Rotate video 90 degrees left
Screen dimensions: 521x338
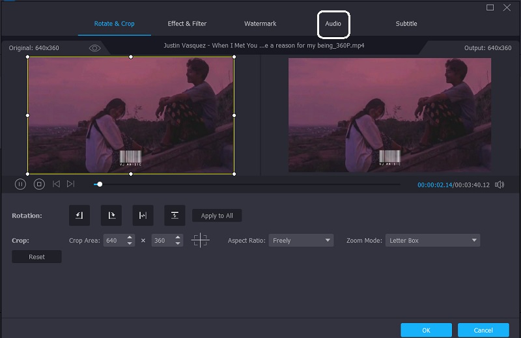coord(79,216)
